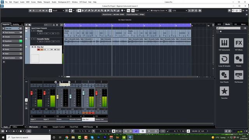Toggle Record Enable on Elec Gui track

pyautogui.click(x=39, y=49)
